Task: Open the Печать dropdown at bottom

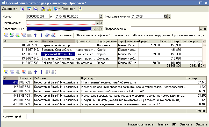Action: (x=163, y=124)
